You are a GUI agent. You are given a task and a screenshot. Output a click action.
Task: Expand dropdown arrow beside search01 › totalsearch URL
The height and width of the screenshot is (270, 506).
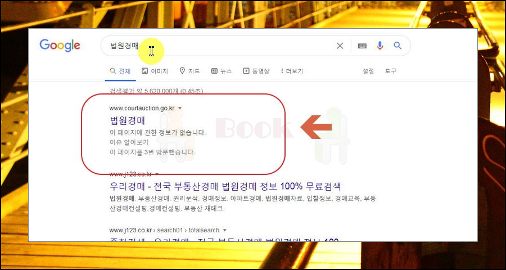(x=224, y=230)
